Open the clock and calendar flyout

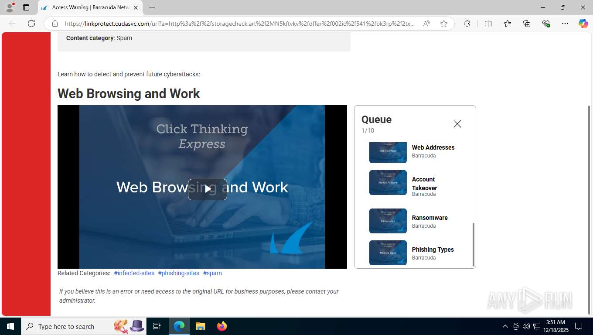click(x=556, y=326)
